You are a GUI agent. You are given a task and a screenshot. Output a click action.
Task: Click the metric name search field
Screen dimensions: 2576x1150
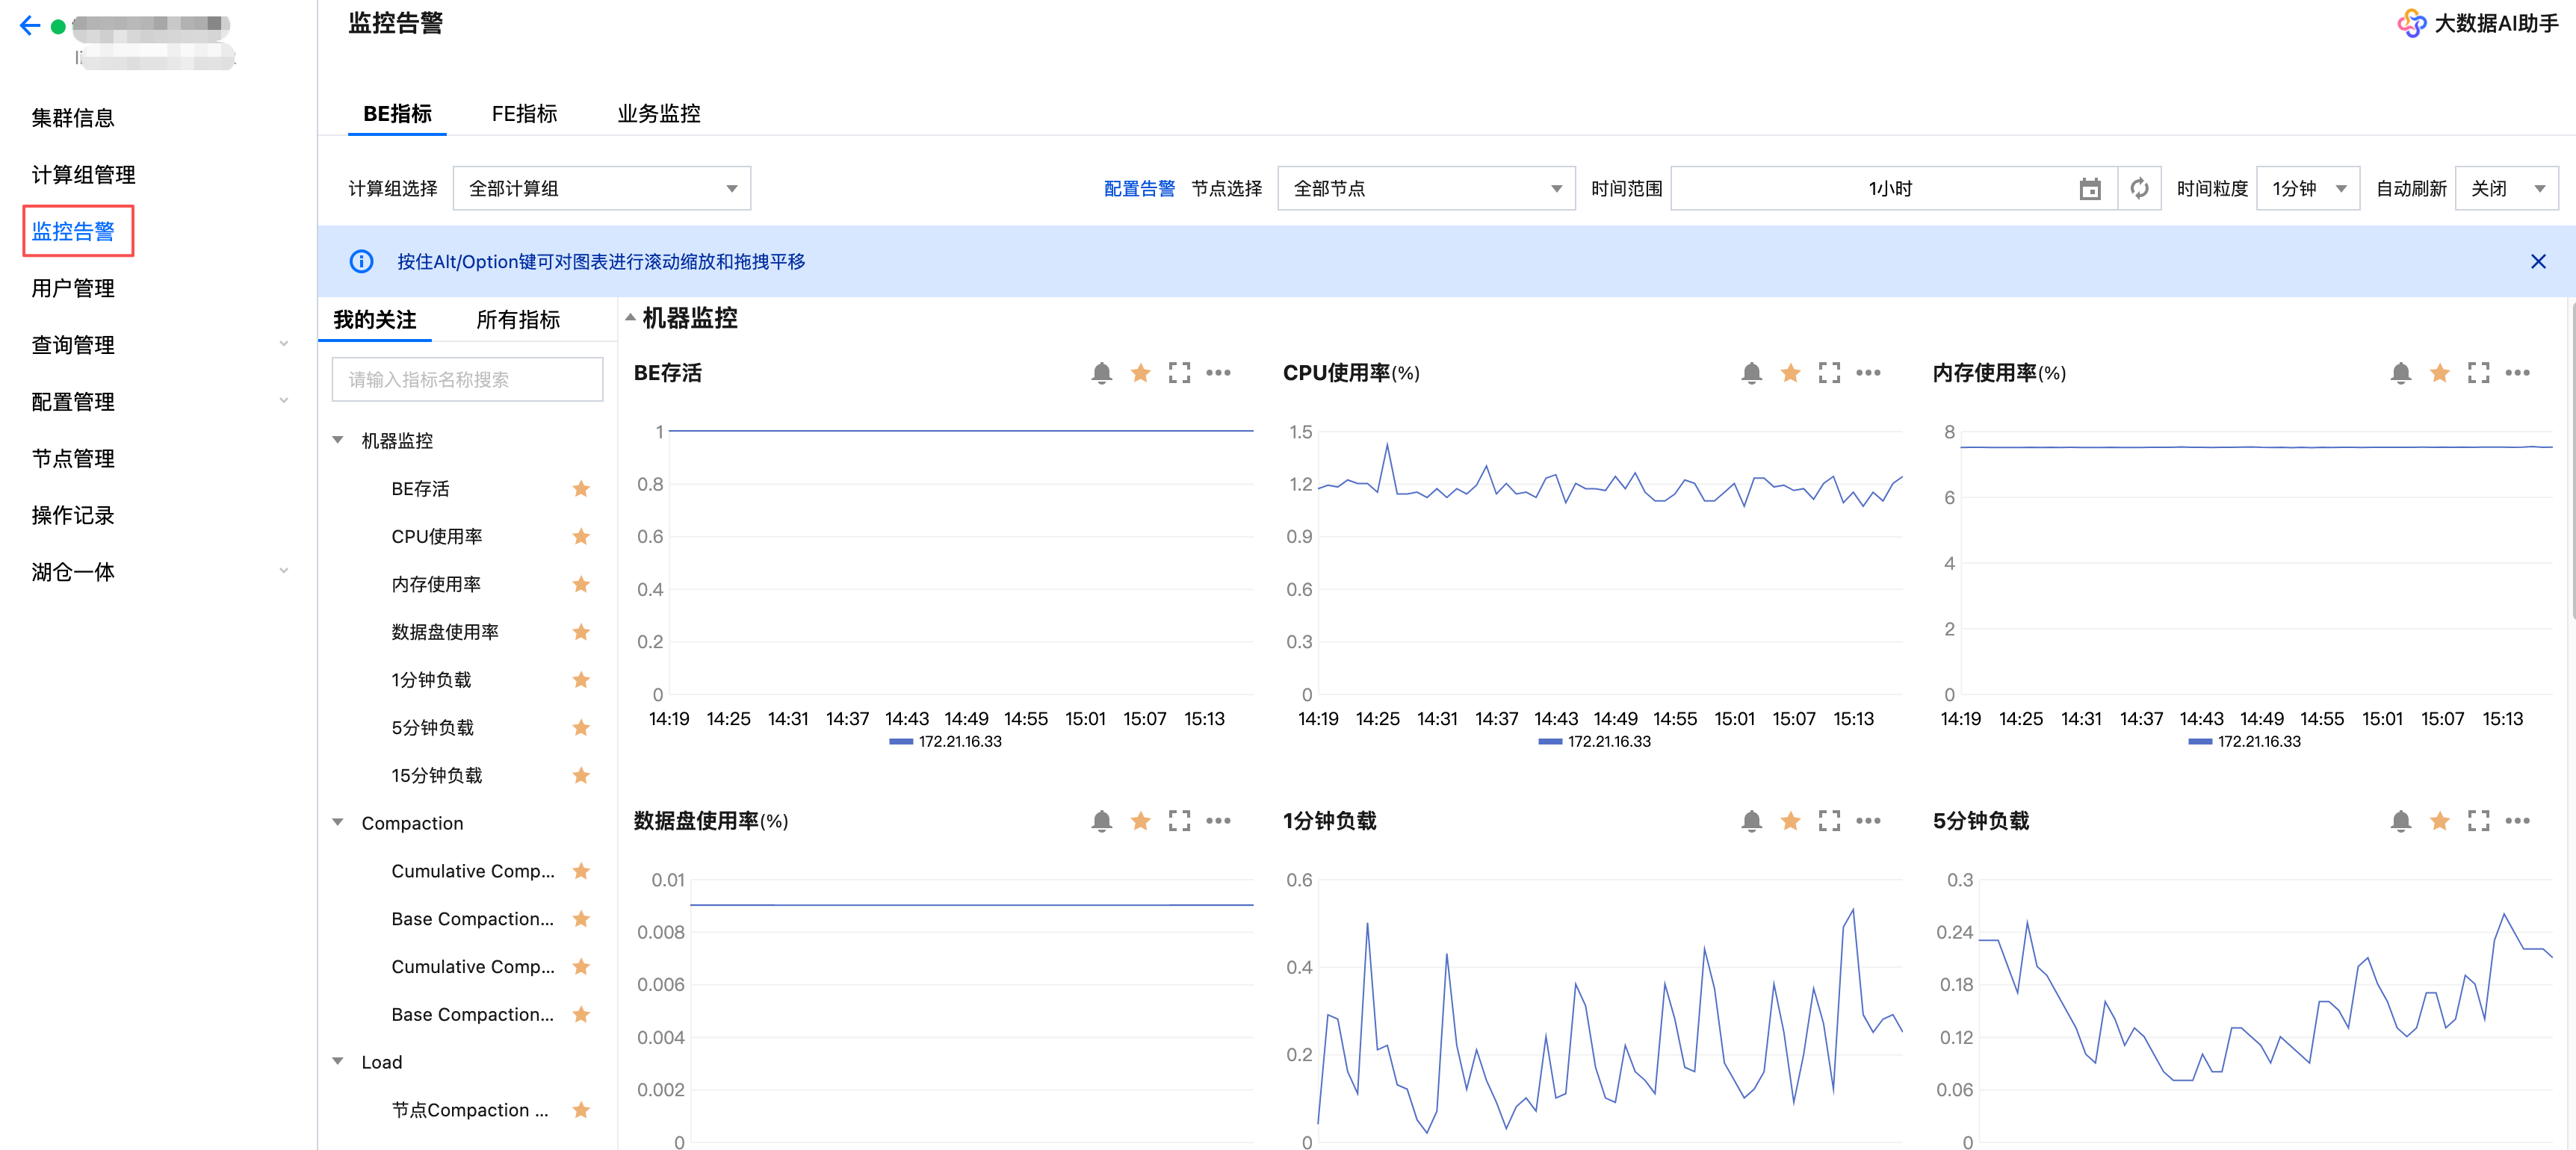pos(467,379)
